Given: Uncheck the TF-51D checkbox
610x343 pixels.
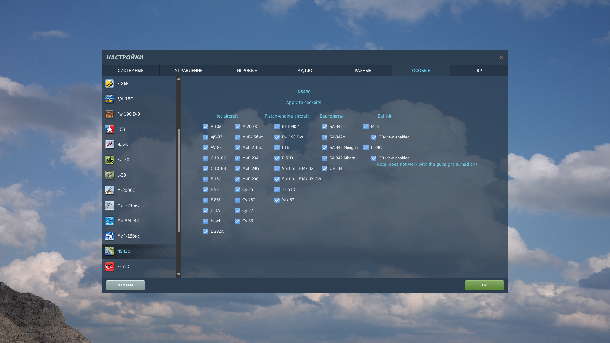Looking at the screenshot, I should (277, 190).
